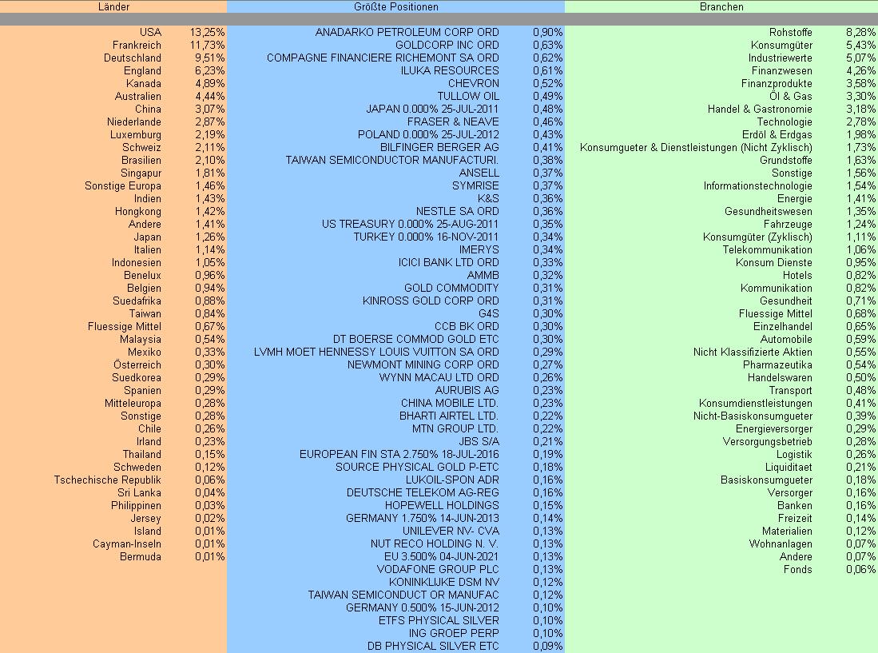
Task: Select DT BOERSE COMMOD GOLD ETC
Action: pyautogui.click(x=415, y=340)
